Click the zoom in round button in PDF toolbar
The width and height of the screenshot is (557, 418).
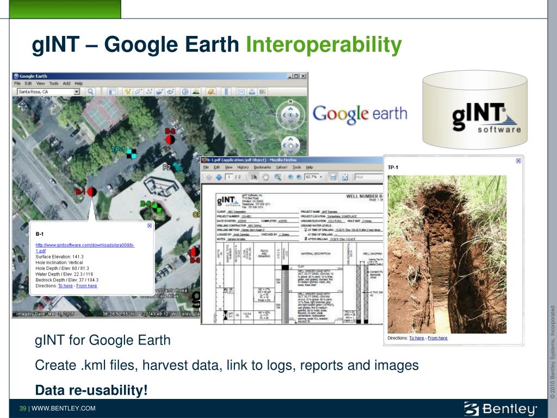[x=299, y=177]
